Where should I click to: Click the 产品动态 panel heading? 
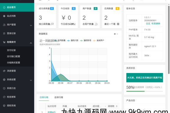click(x=130, y=100)
